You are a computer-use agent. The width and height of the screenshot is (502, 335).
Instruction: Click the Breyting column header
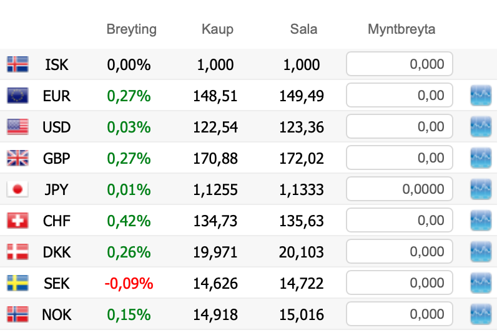click(x=131, y=29)
